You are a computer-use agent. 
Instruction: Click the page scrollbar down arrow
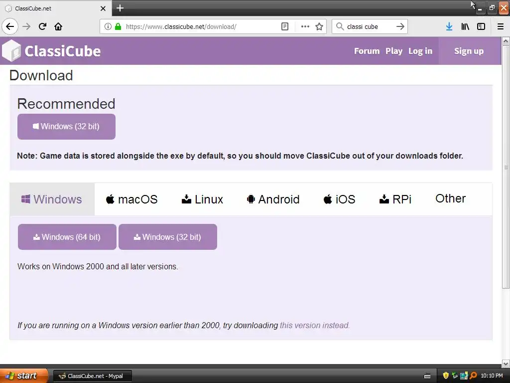[506, 364]
